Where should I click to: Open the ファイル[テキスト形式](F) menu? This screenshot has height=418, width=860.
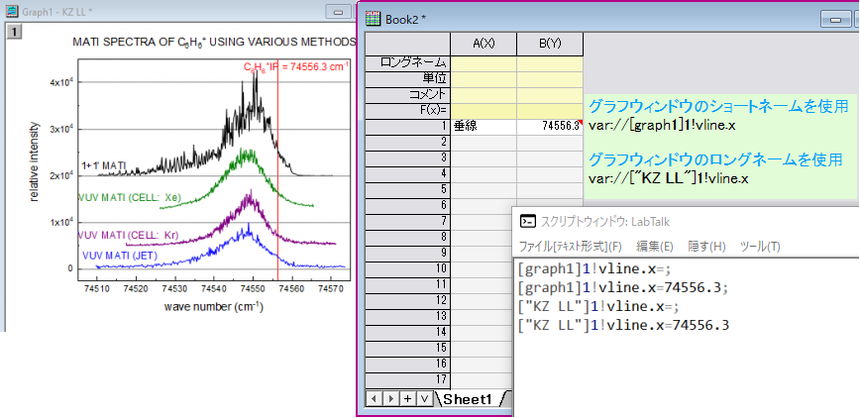click(x=571, y=247)
